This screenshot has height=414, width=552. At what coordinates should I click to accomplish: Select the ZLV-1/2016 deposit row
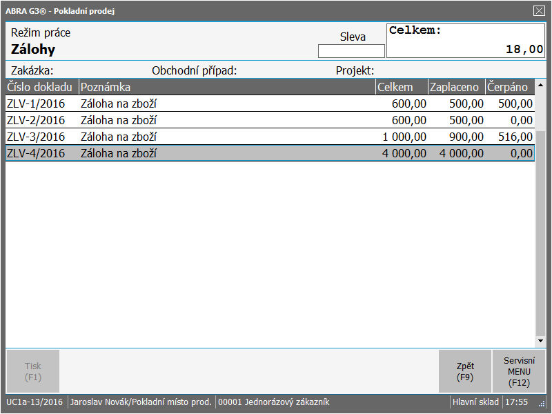coord(269,103)
